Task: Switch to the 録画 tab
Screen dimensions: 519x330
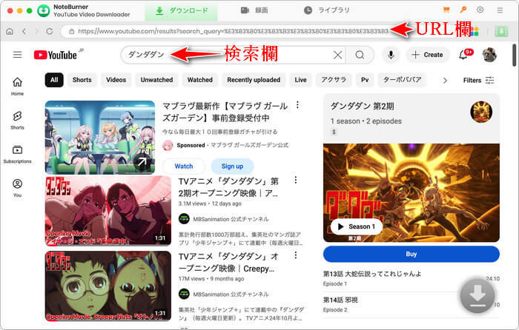Action: [x=254, y=10]
